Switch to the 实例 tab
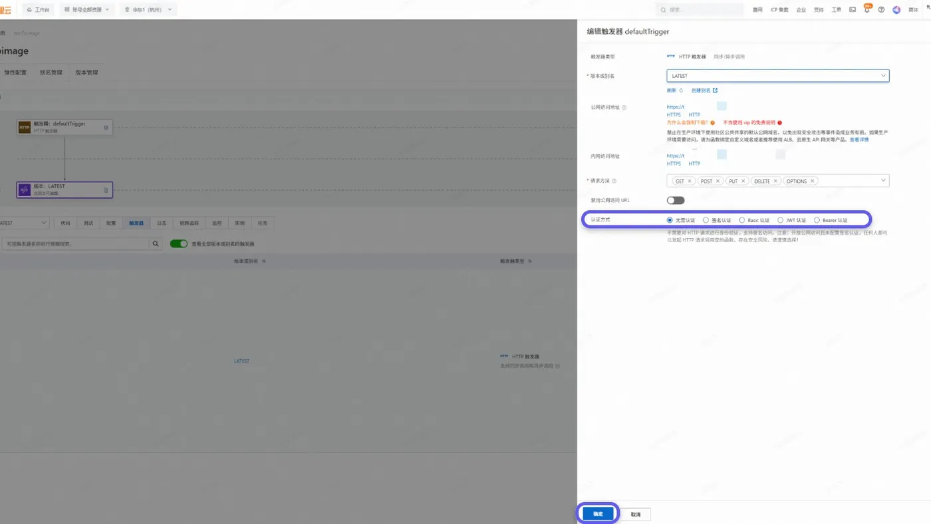Viewport: 931px width, 524px height. pyautogui.click(x=239, y=223)
